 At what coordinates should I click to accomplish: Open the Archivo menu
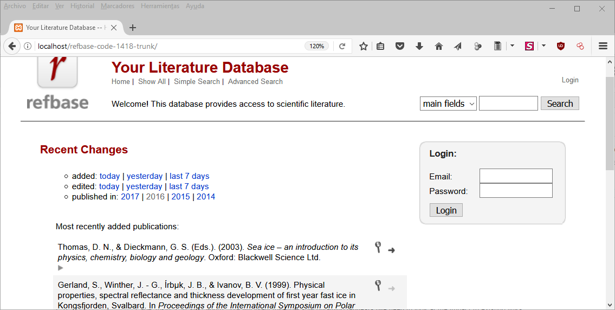pos(15,6)
